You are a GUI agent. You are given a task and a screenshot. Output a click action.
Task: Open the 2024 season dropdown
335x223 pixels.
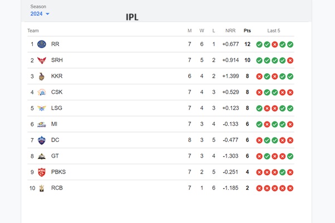tap(40, 14)
